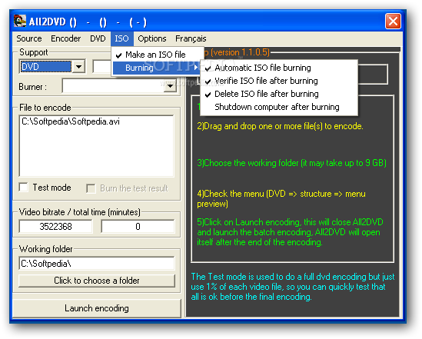Click help step 3 working folder text
This screenshot has width=422, height=339.
(291, 163)
